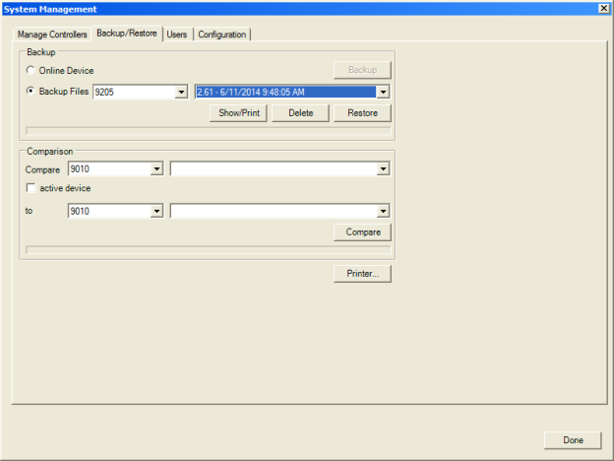Click the Show/Print button
614x461 pixels.
click(239, 113)
